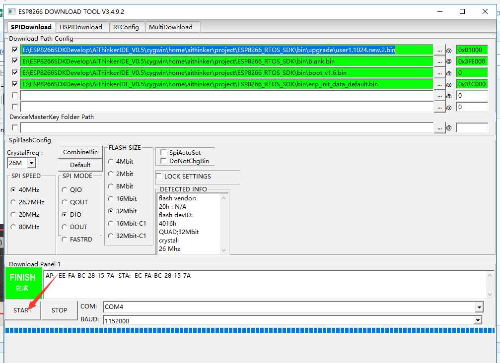The height and width of the screenshot is (363, 500).
Task: Toggle the boot_v1.6.bin row checkbox
Action: click(x=15, y=72)
